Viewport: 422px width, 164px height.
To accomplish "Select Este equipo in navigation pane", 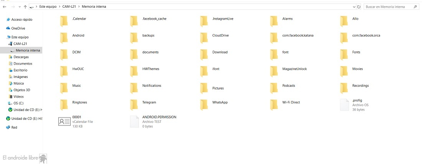I will (x=17, y=37).
